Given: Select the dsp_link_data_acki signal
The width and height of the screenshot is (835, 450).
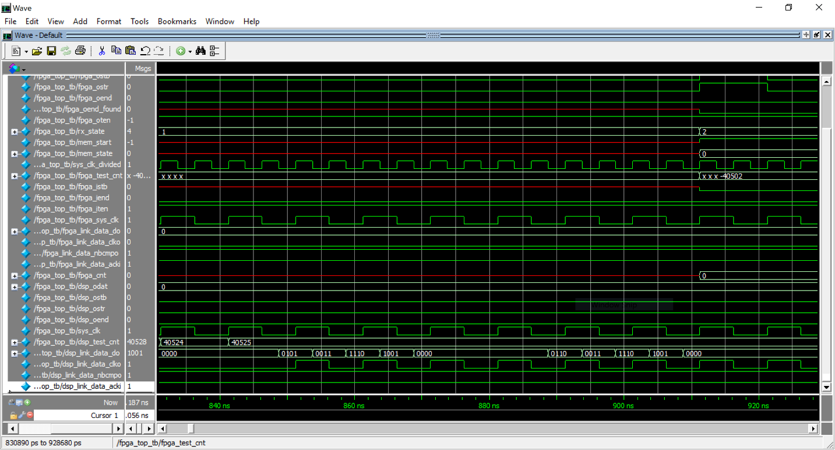Looking at the screenshot, I should pos(77,386).
